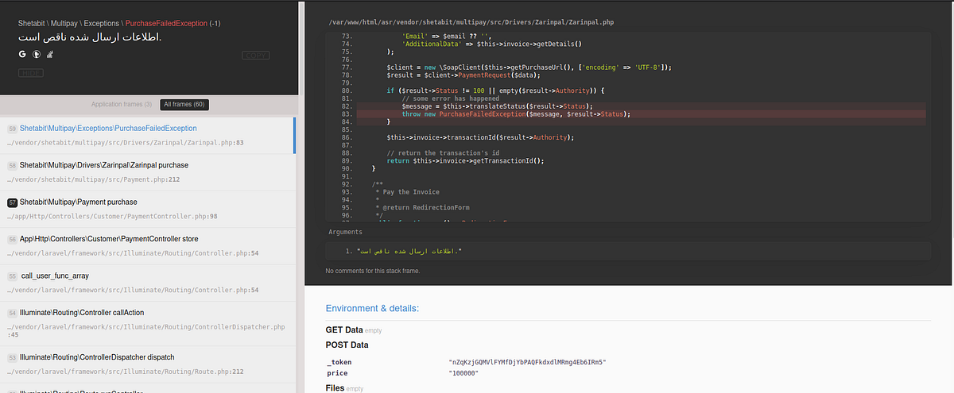Click the GET Data heading
This screenshot has width=954, height=393.
click(x=344, y=329)
